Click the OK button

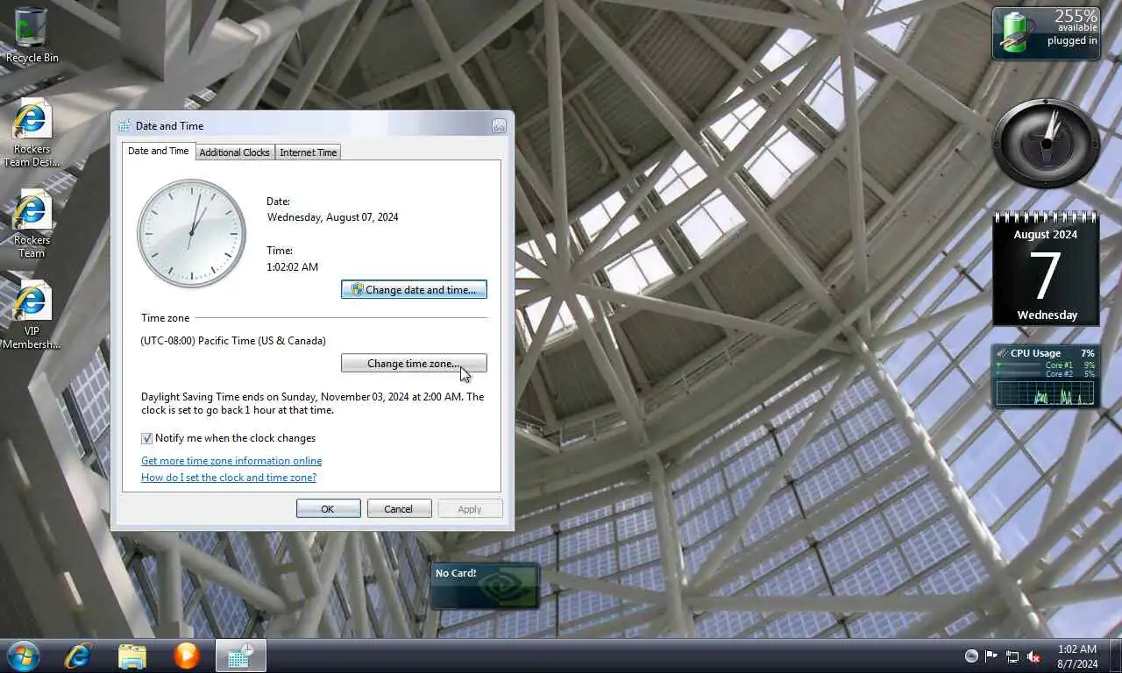point(328,509)
